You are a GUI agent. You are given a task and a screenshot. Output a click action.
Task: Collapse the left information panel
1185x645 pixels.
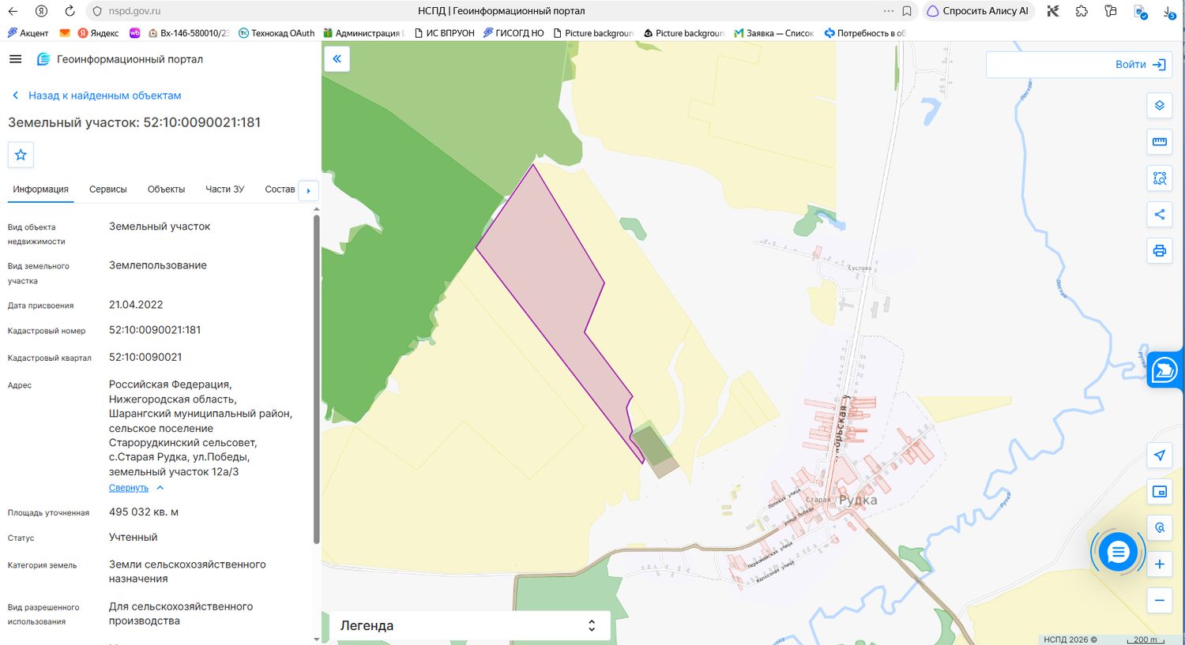337,59
